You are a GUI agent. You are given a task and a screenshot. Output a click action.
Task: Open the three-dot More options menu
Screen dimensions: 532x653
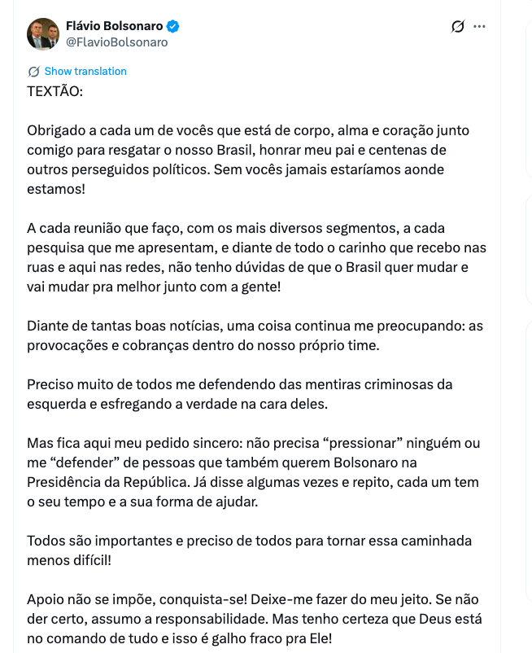tap(479, 27)
